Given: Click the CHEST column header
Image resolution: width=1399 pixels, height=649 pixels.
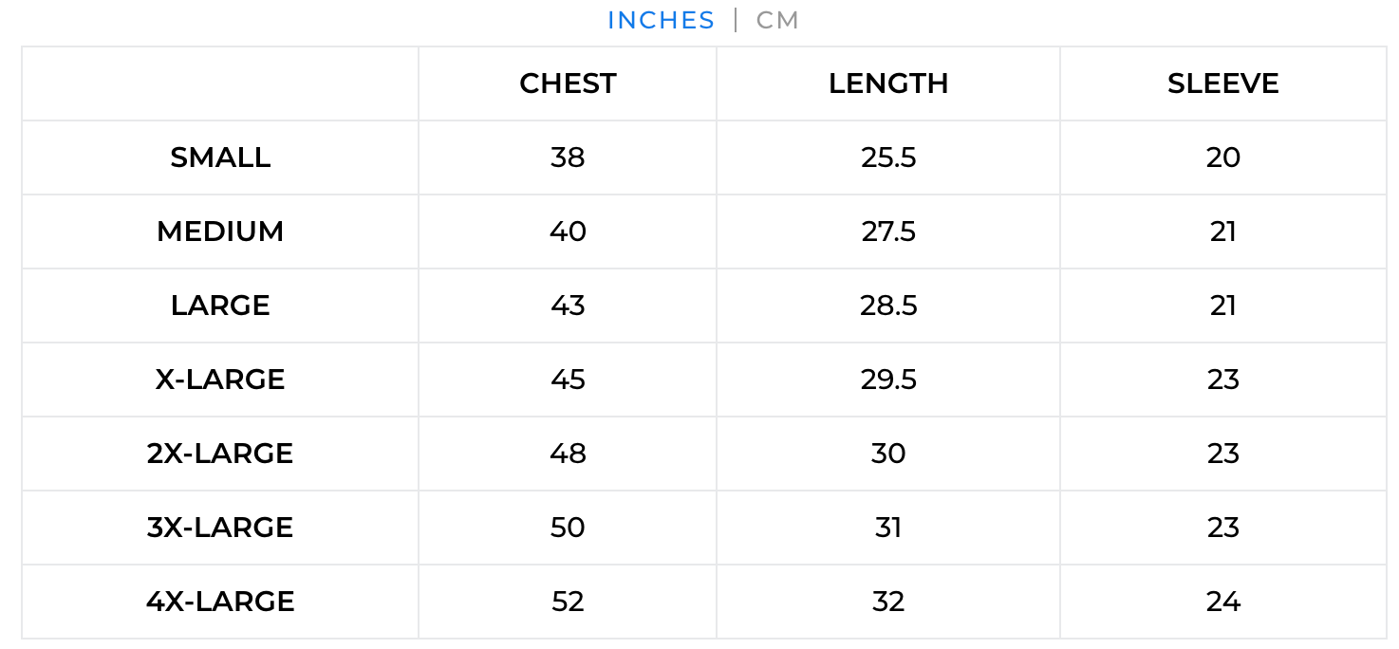Looking at the screenshot, I should point(568,83).
